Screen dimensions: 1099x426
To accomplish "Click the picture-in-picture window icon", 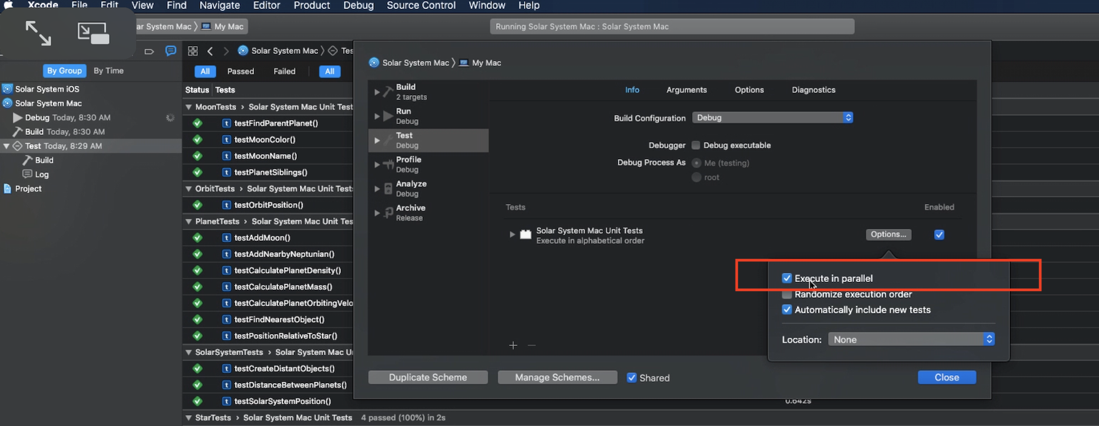I will coord(93,33).
